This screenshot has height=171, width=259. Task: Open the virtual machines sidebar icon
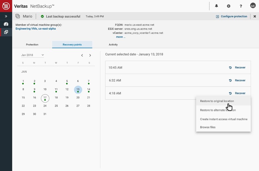[x=6, y=32]
